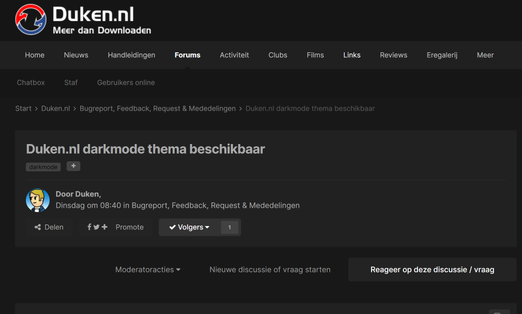
Task: Add a tag with the plus button
Action: tap(73, 166)
